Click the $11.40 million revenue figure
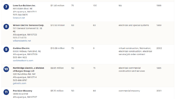The height and width of the screenshot is (99, 176). point(57,5)
